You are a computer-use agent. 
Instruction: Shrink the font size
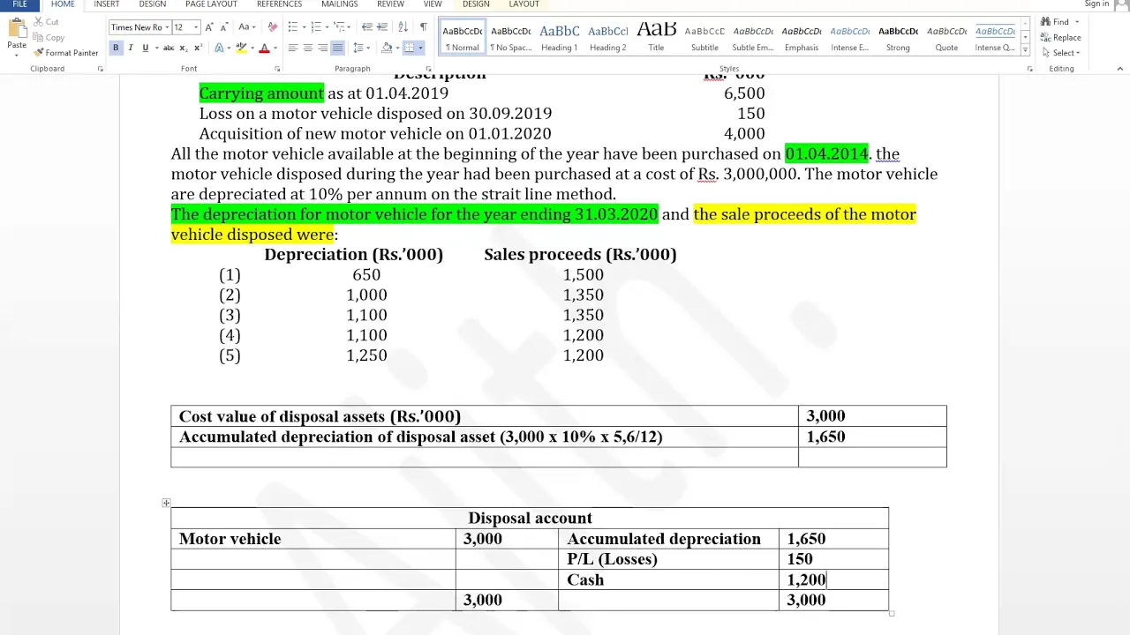click(x=224, y=27)
